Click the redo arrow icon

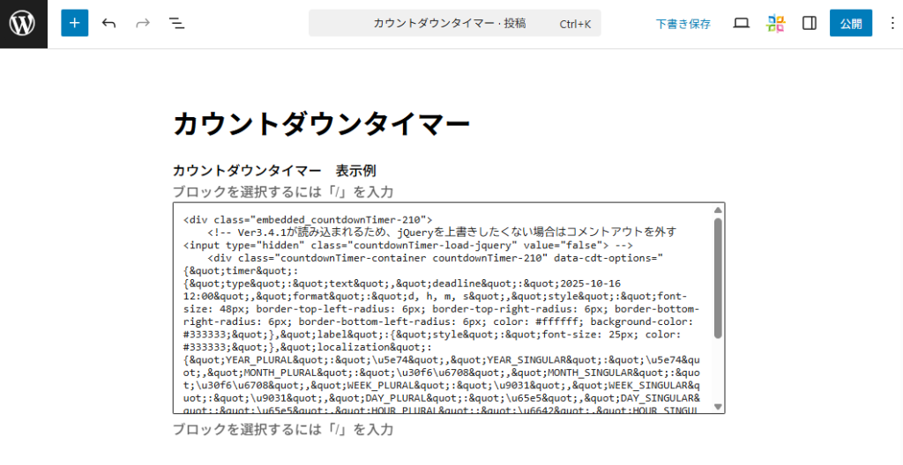[x=143, y=24]
